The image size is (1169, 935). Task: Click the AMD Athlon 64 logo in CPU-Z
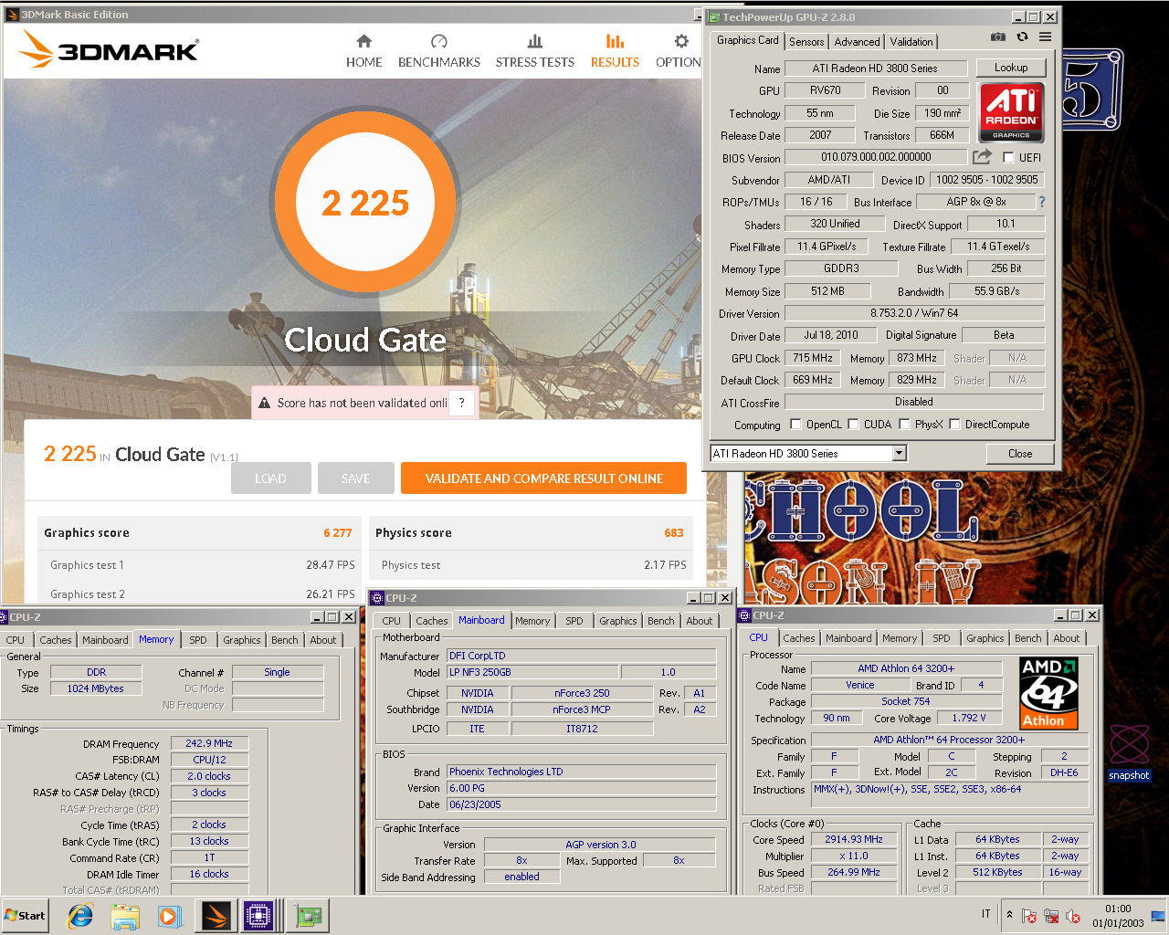point(1048,693)
